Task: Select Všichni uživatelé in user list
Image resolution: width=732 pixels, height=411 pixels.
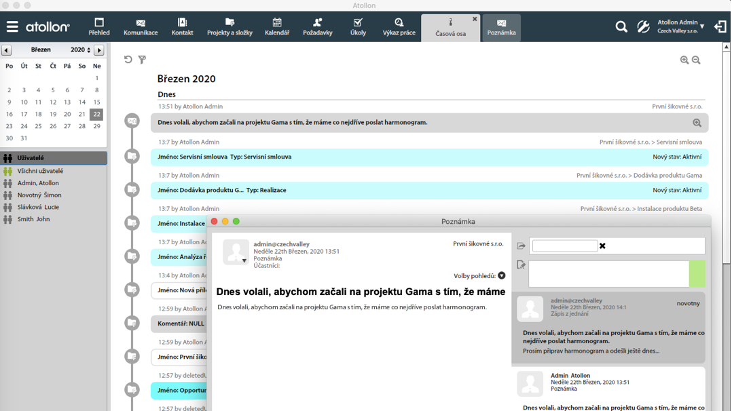Action: [40, 171]
